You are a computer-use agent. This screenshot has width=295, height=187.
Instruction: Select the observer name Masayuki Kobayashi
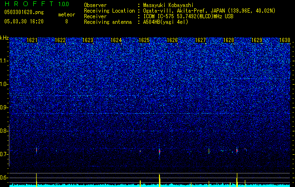(x=168, y=5)
